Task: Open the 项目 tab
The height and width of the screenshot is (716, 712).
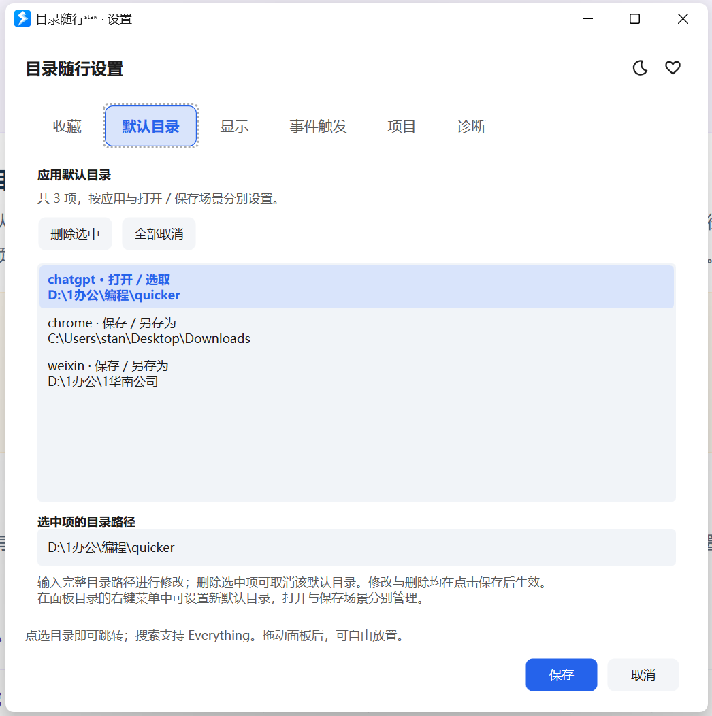Action: (x=402, y=126)
